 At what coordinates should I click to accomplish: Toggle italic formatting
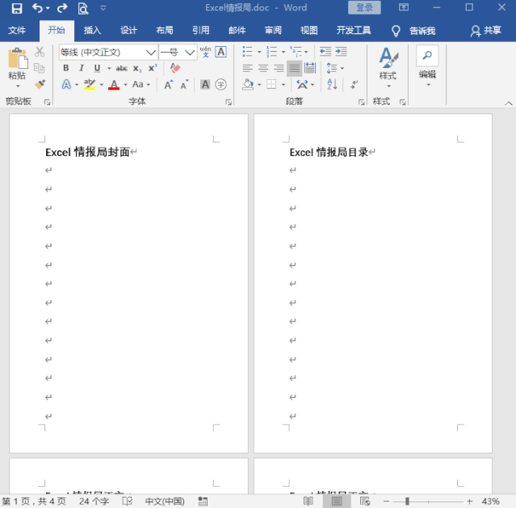click(x=82, y=68)
